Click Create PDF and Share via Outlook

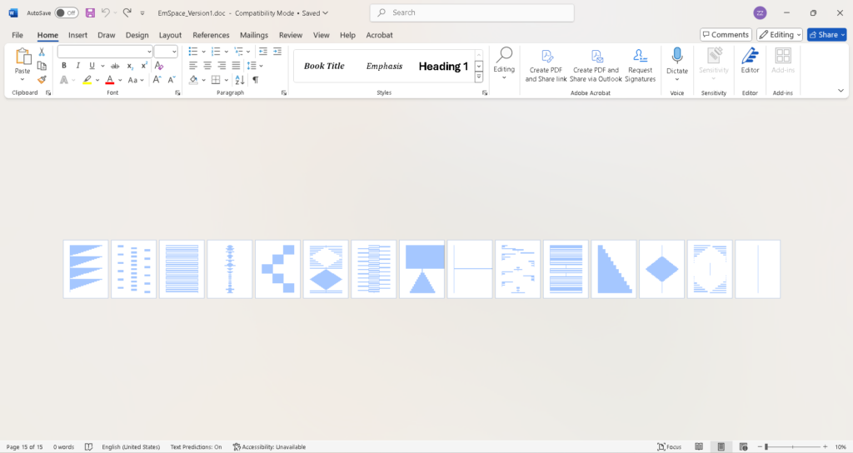(596, 65)
